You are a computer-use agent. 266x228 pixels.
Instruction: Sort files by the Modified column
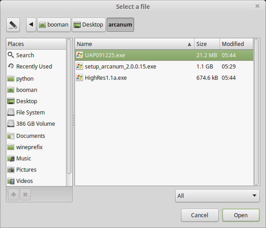[x=236, y=44]
